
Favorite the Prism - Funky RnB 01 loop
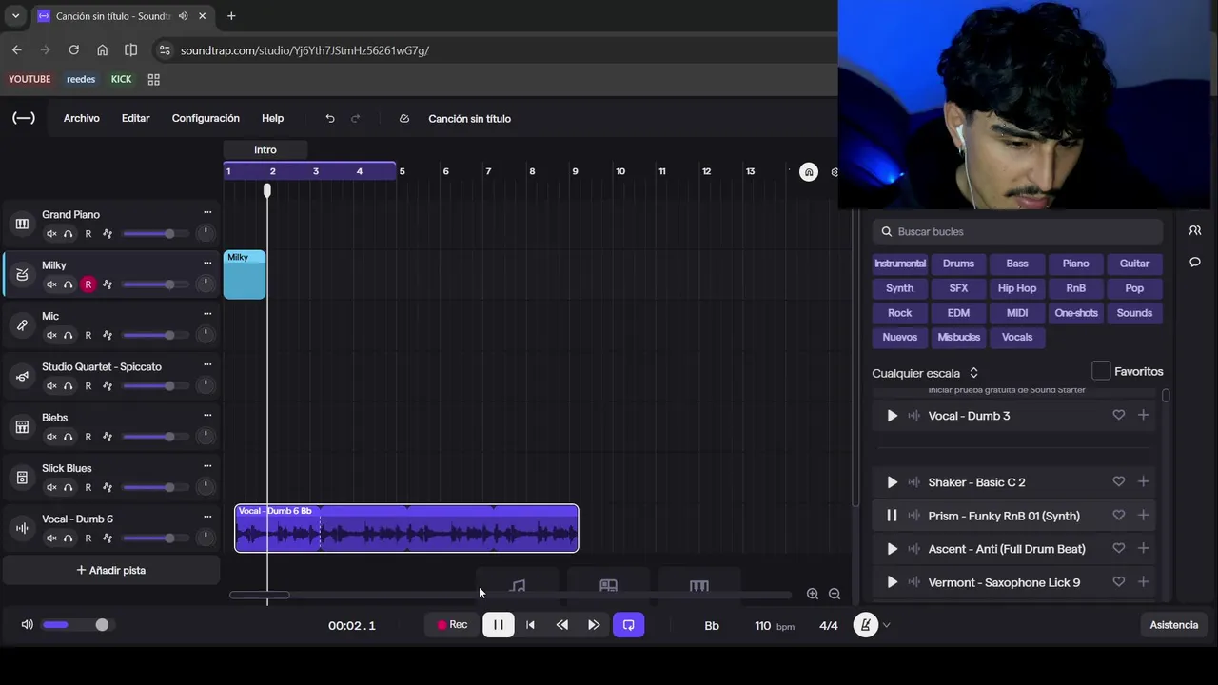1119,515
